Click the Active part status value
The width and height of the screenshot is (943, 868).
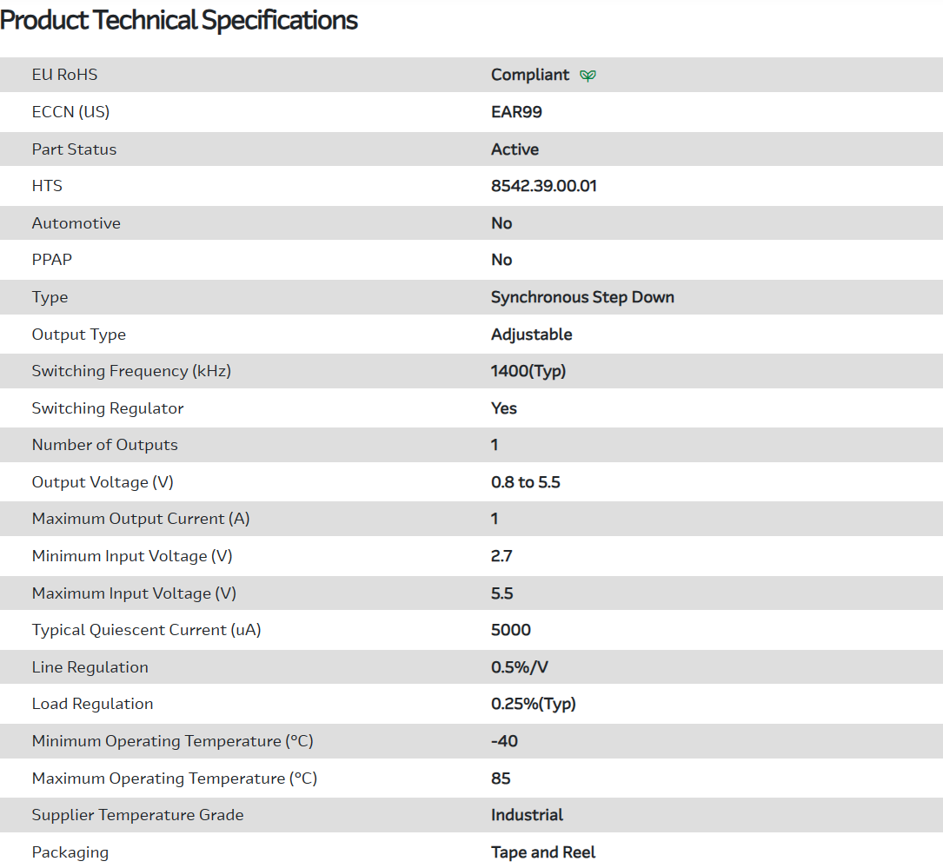coord(515,149)
